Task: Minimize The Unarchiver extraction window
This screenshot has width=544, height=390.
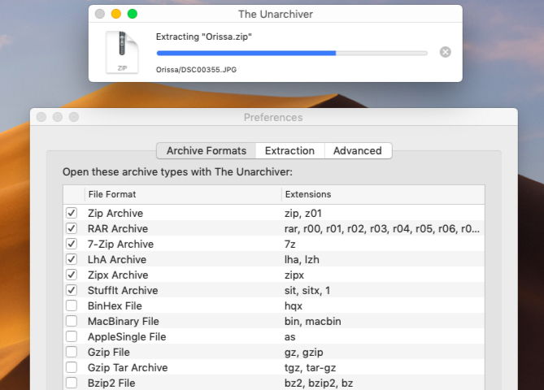Action: tap(116, 14)
